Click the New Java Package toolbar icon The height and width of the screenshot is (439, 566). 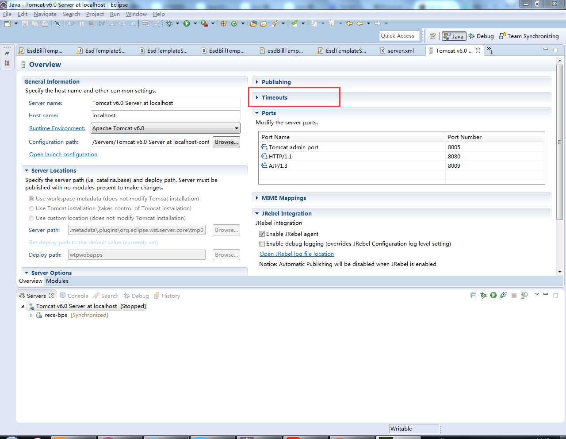tap(223, 23)
